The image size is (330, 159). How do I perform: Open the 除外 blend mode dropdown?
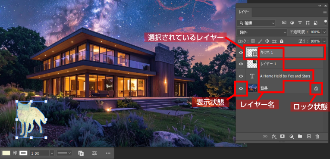coord(262,32)
